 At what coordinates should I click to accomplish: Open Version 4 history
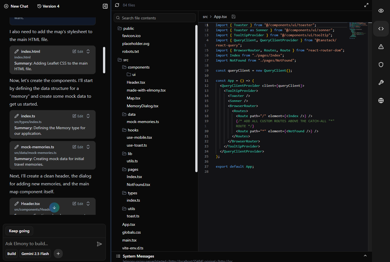click(48, 6)
